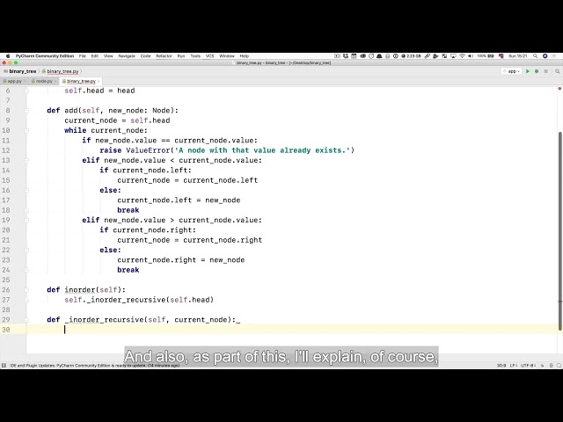Collapse the elif block fold marker on line 19

pos(26,221)
